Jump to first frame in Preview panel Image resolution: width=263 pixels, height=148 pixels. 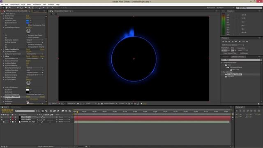(223, 41)
